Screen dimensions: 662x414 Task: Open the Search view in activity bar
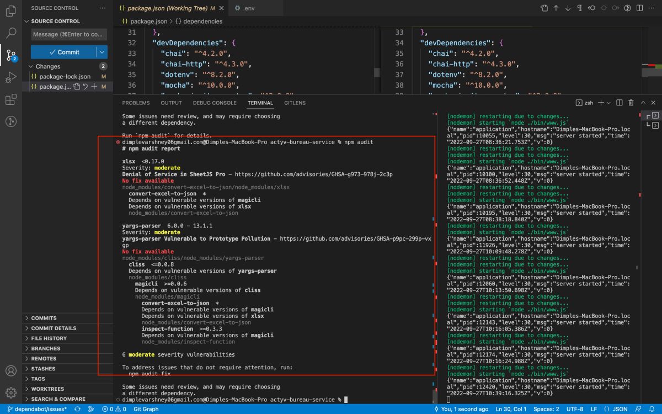coord(11,33)
